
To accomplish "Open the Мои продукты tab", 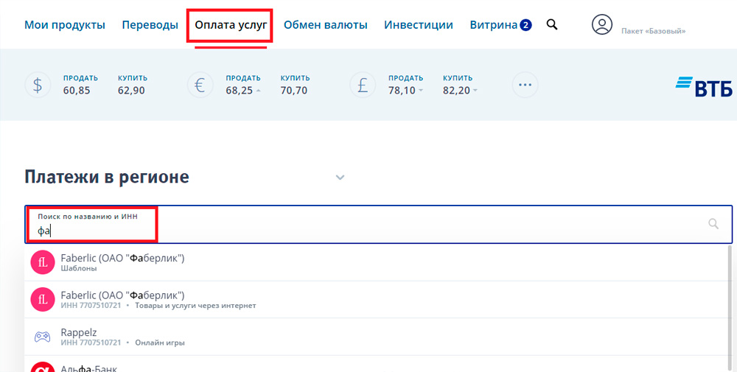I will (65, 25).
